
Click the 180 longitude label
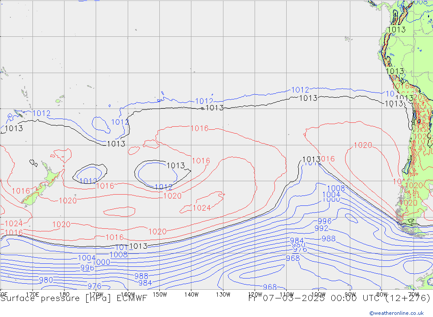(65, 295)
